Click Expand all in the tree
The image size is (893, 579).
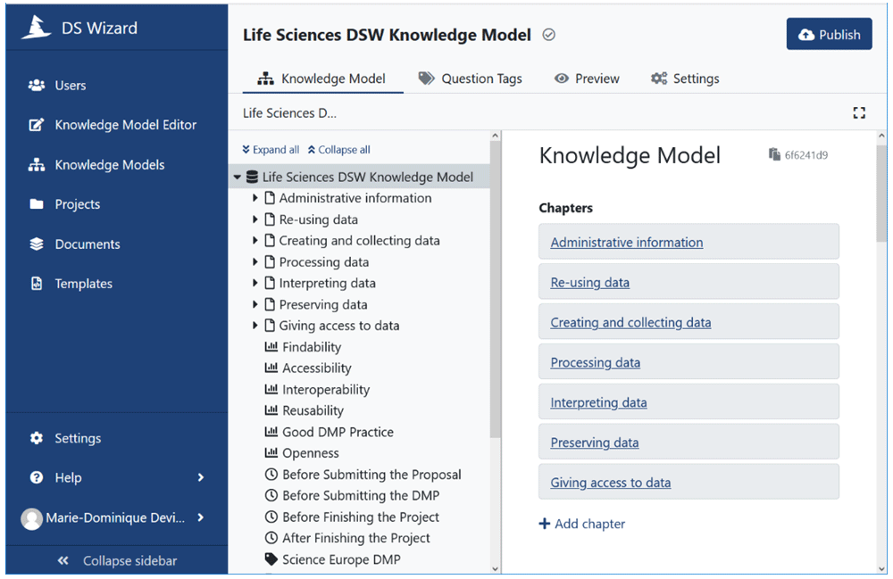point(271,150)
